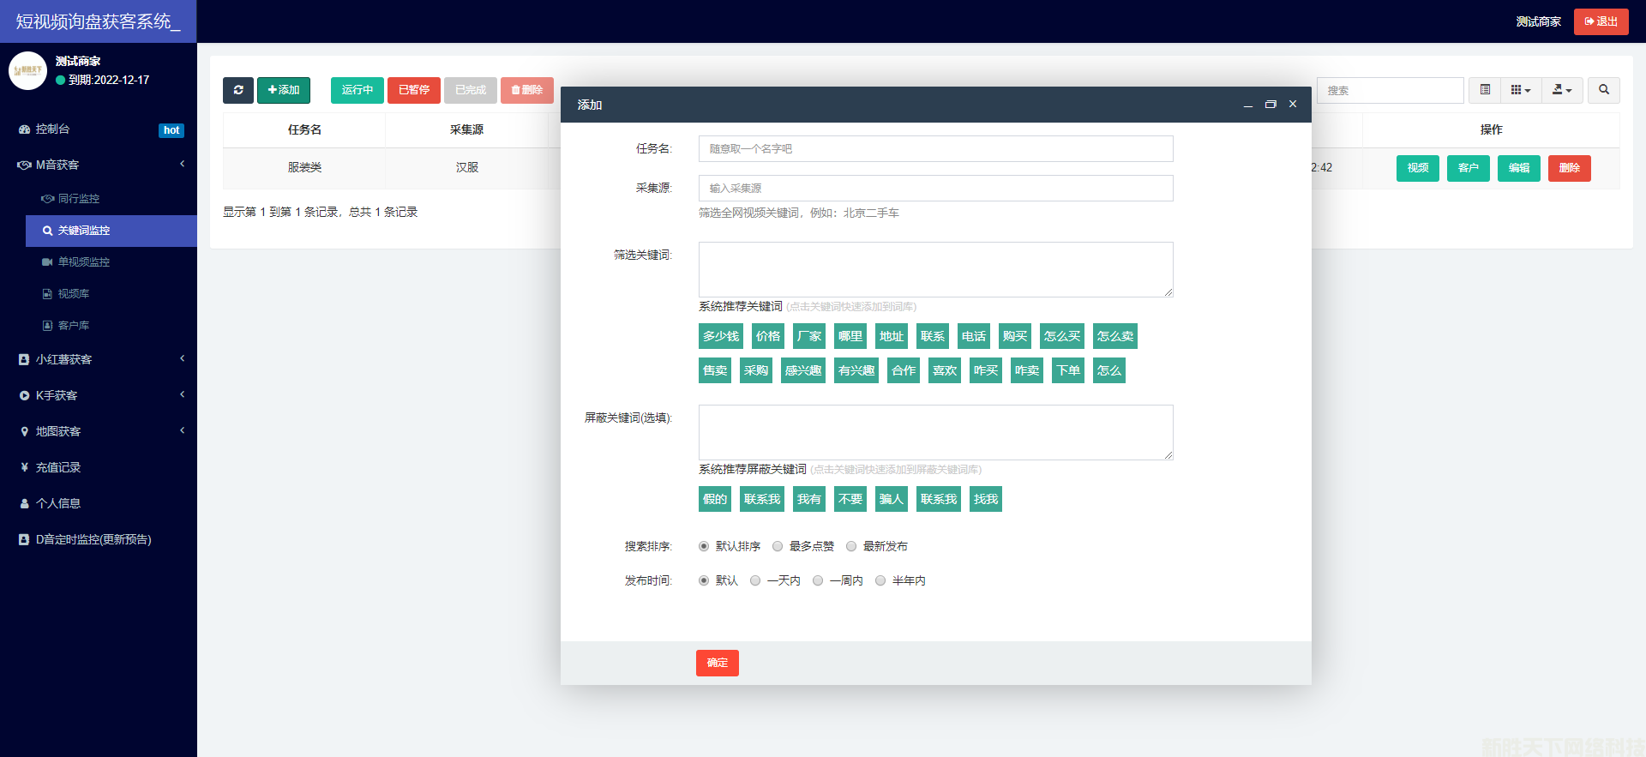Open 控制台 dashboard menu item
Image resolution: width=1646 pixels, height=757 pixels.
coord(53,129)
